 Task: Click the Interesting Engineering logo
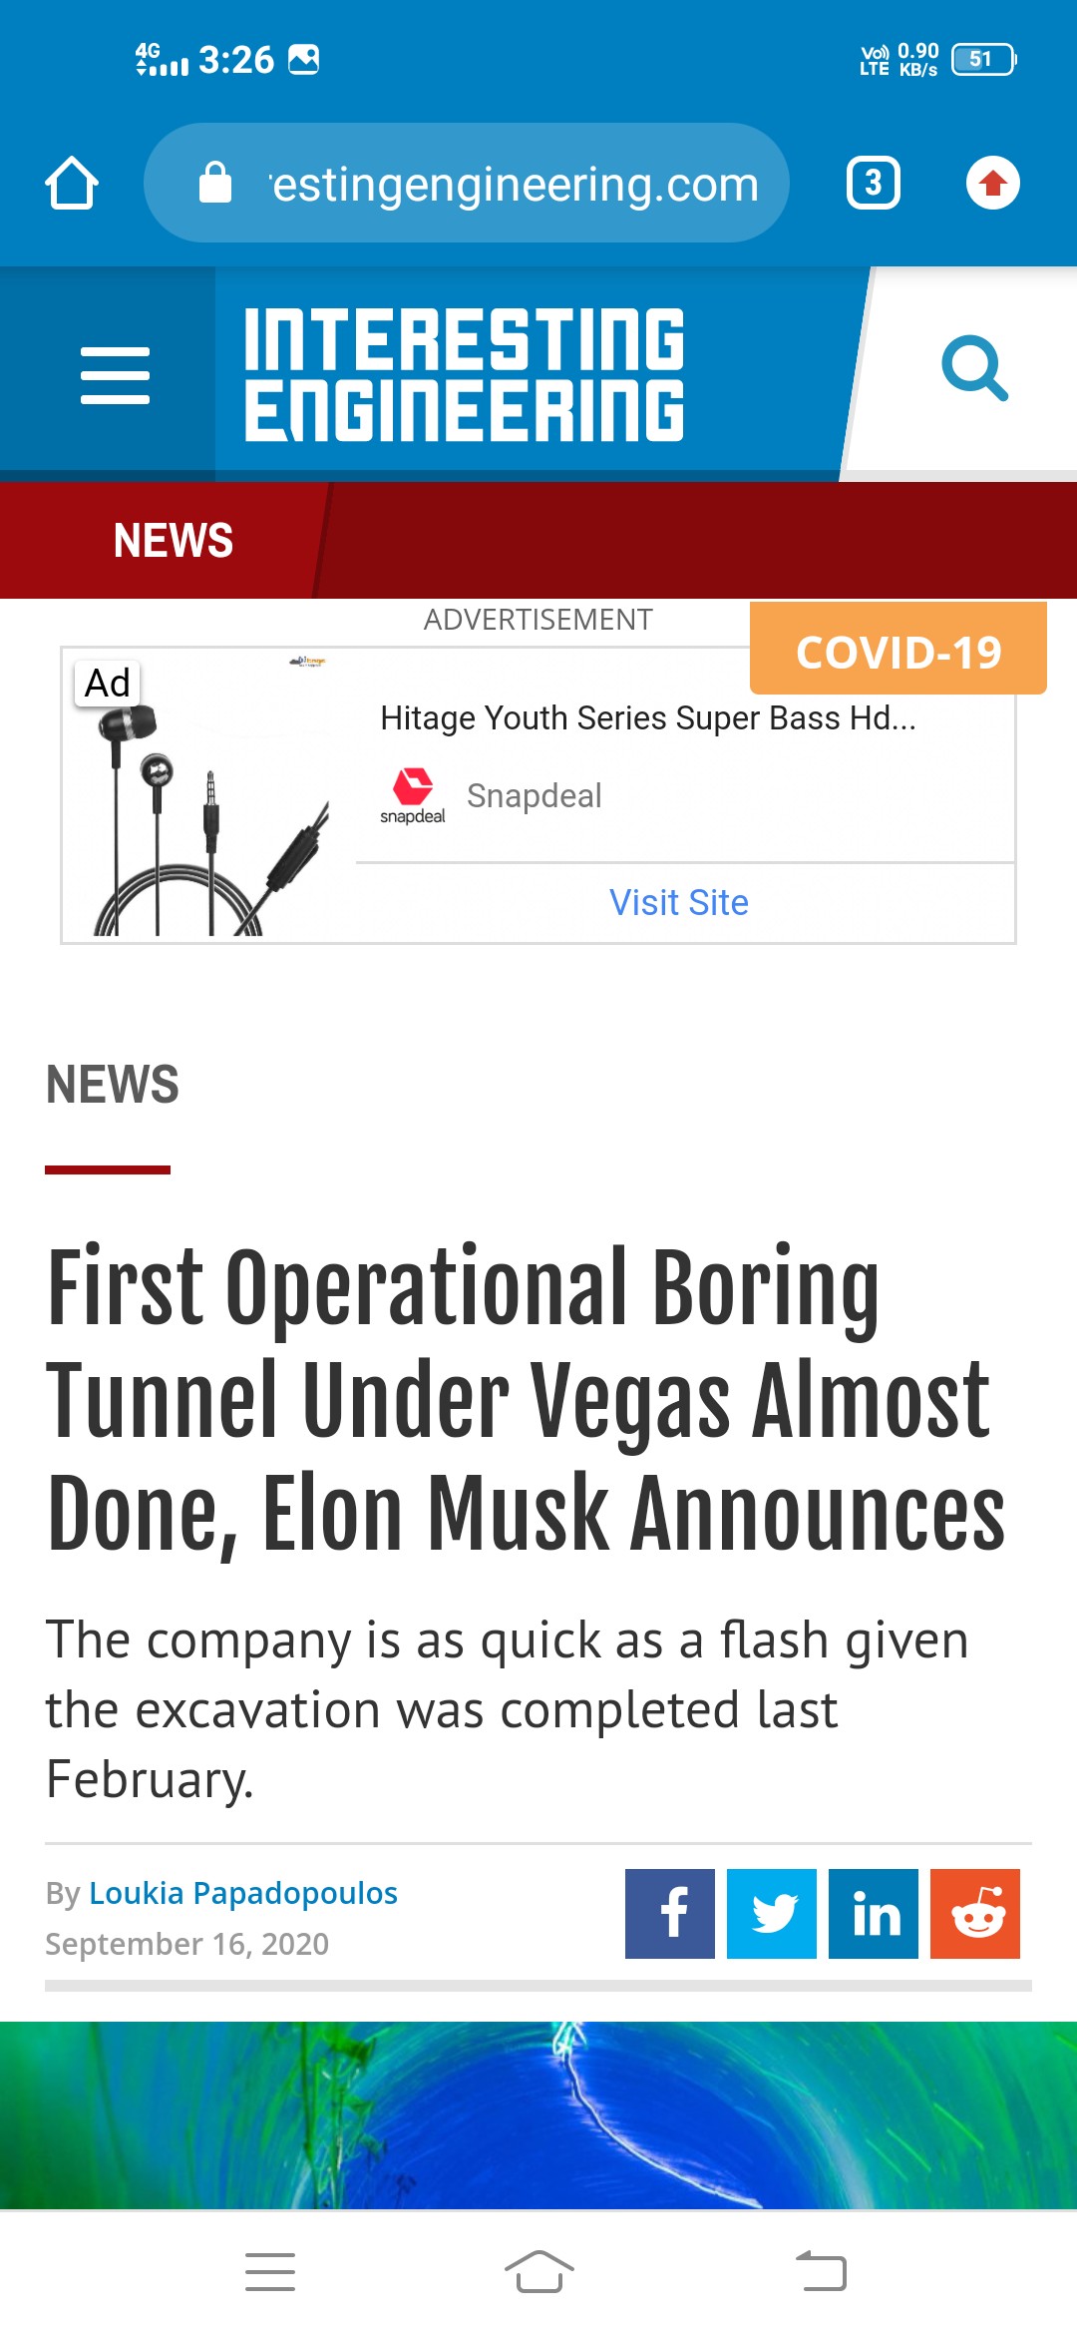point(465,374)
